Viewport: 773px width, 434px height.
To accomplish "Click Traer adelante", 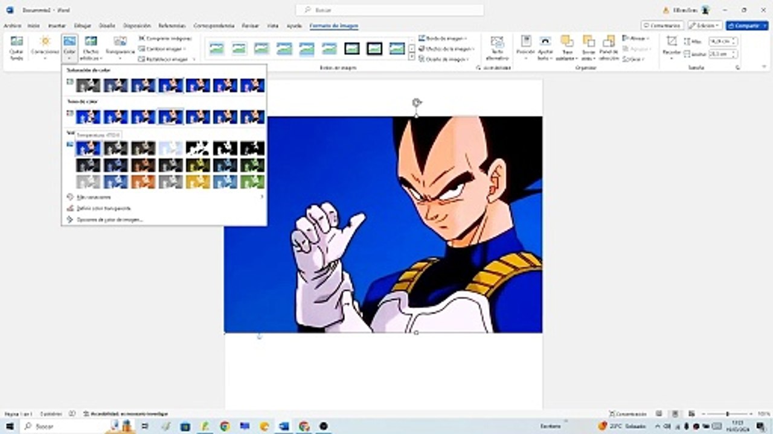I will click(x=566, y=48).
